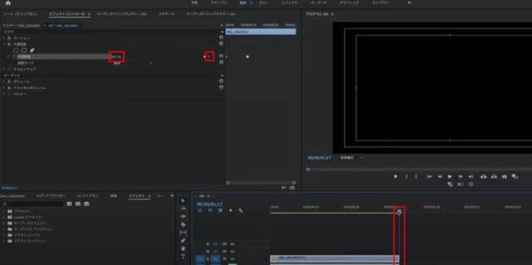Expand the Time Remapping effect
This screenshot has height=265, width=532.
[x=4, y=68]
